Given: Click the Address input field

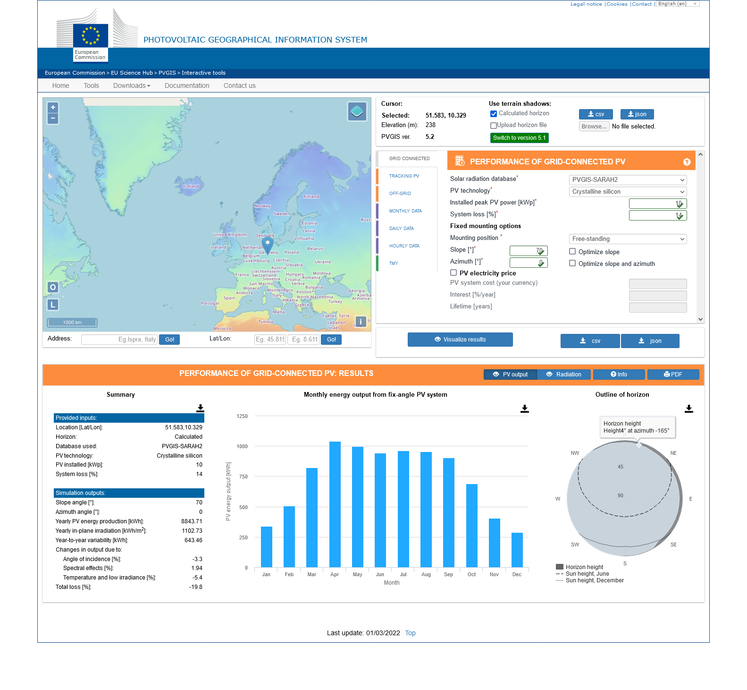Looking at the screenshot, I should 119,340.
